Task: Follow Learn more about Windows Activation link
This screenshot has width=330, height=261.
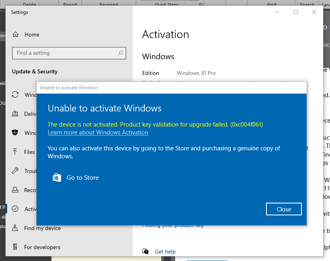Action: coord(98,132)
